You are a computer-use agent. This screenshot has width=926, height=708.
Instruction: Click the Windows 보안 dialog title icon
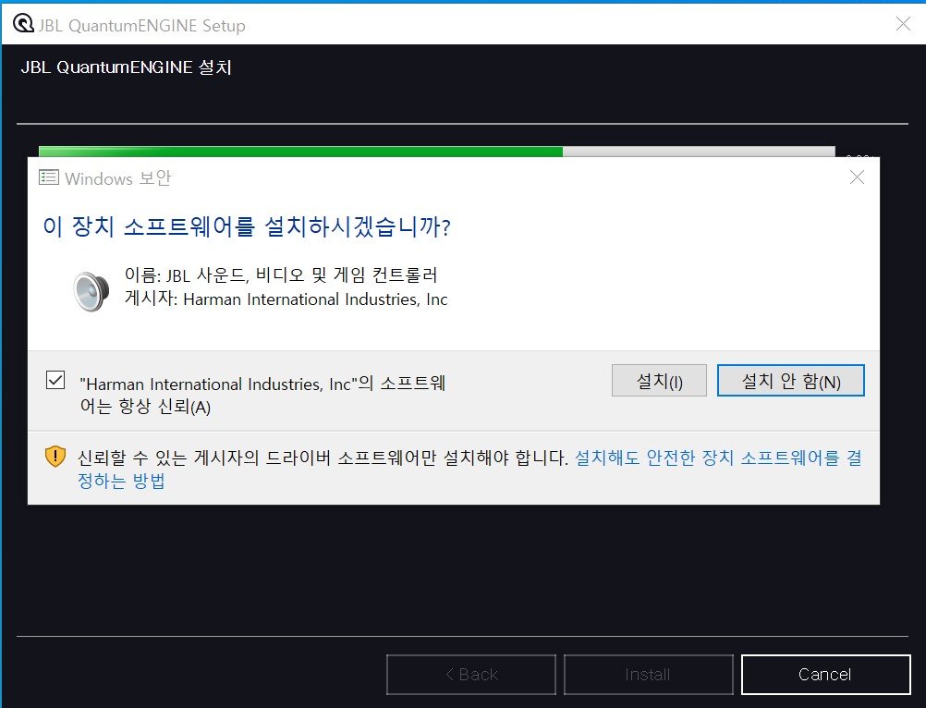(48, 177)
